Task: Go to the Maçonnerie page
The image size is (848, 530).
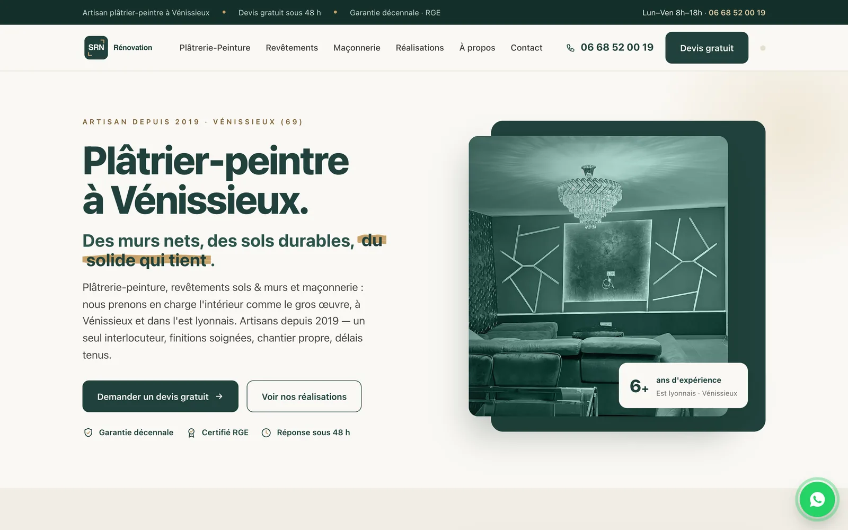Action: click(357, 48)
